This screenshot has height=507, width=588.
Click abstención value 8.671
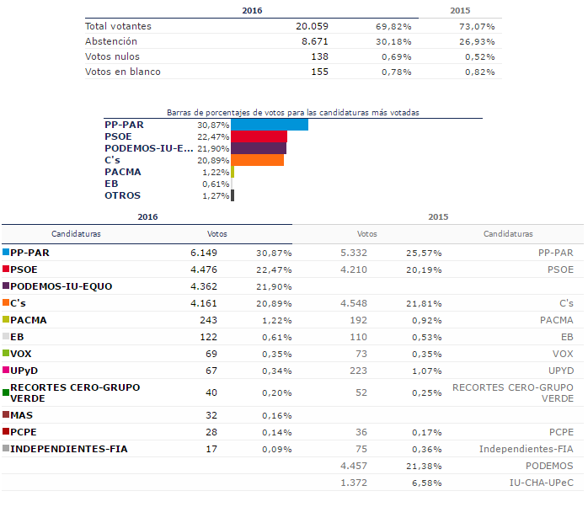coord(315,41)
